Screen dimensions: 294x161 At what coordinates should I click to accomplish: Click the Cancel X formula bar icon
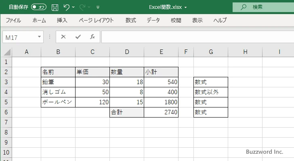[x=63, y=37]
